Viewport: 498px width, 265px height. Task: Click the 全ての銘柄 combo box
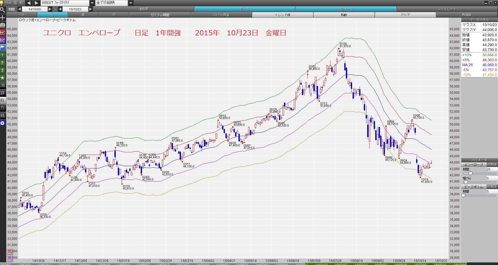click(x=112, y=3)
